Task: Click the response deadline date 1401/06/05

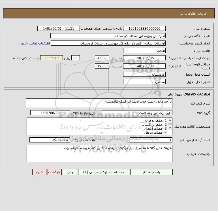Action: tap(144, 58)
